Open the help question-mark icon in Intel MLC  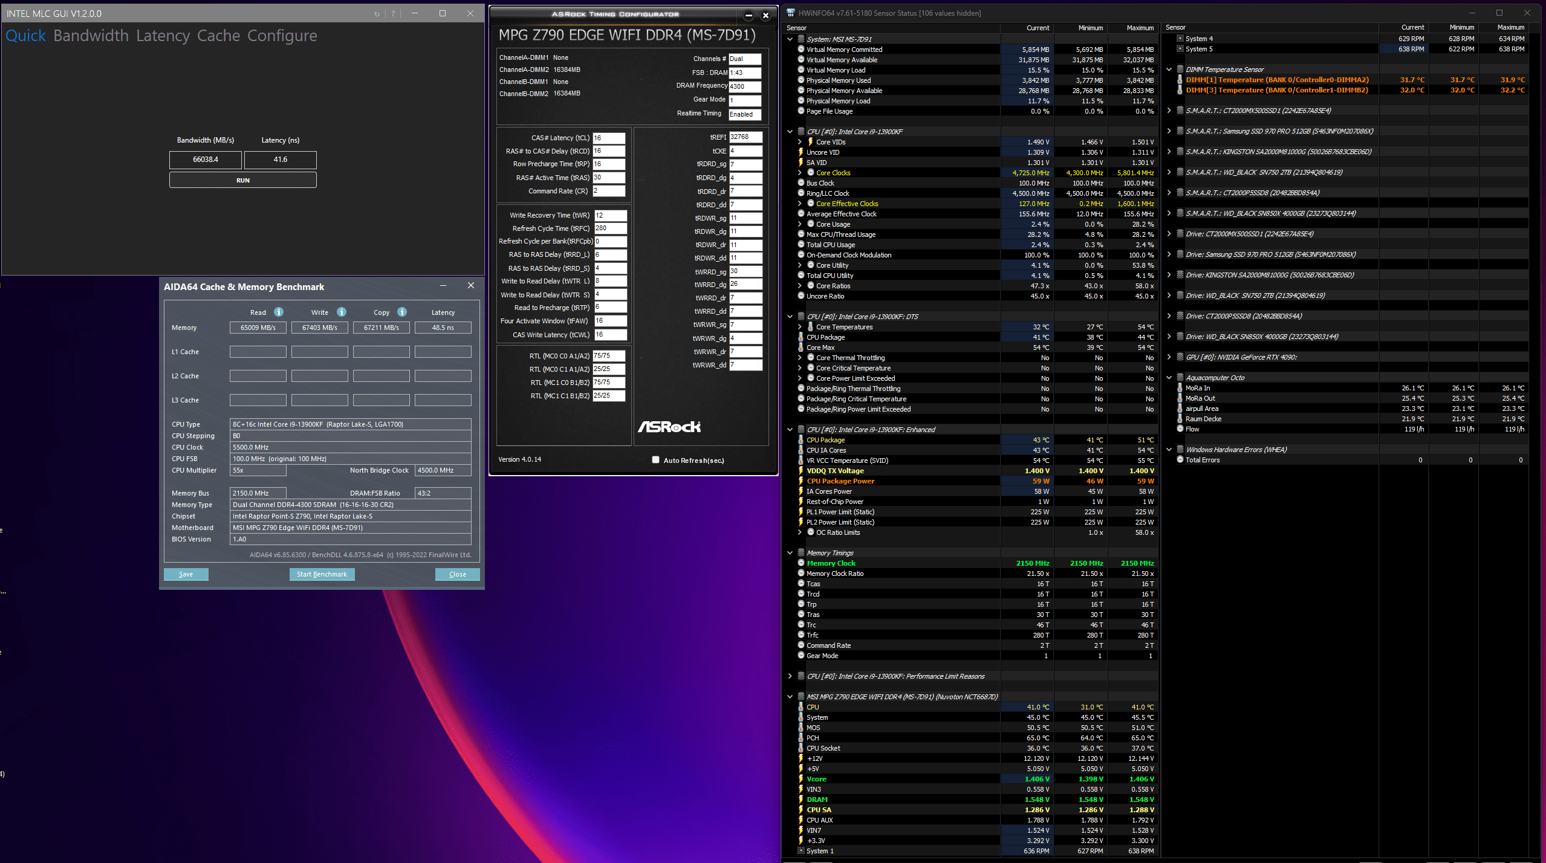[x=393, y=14]
